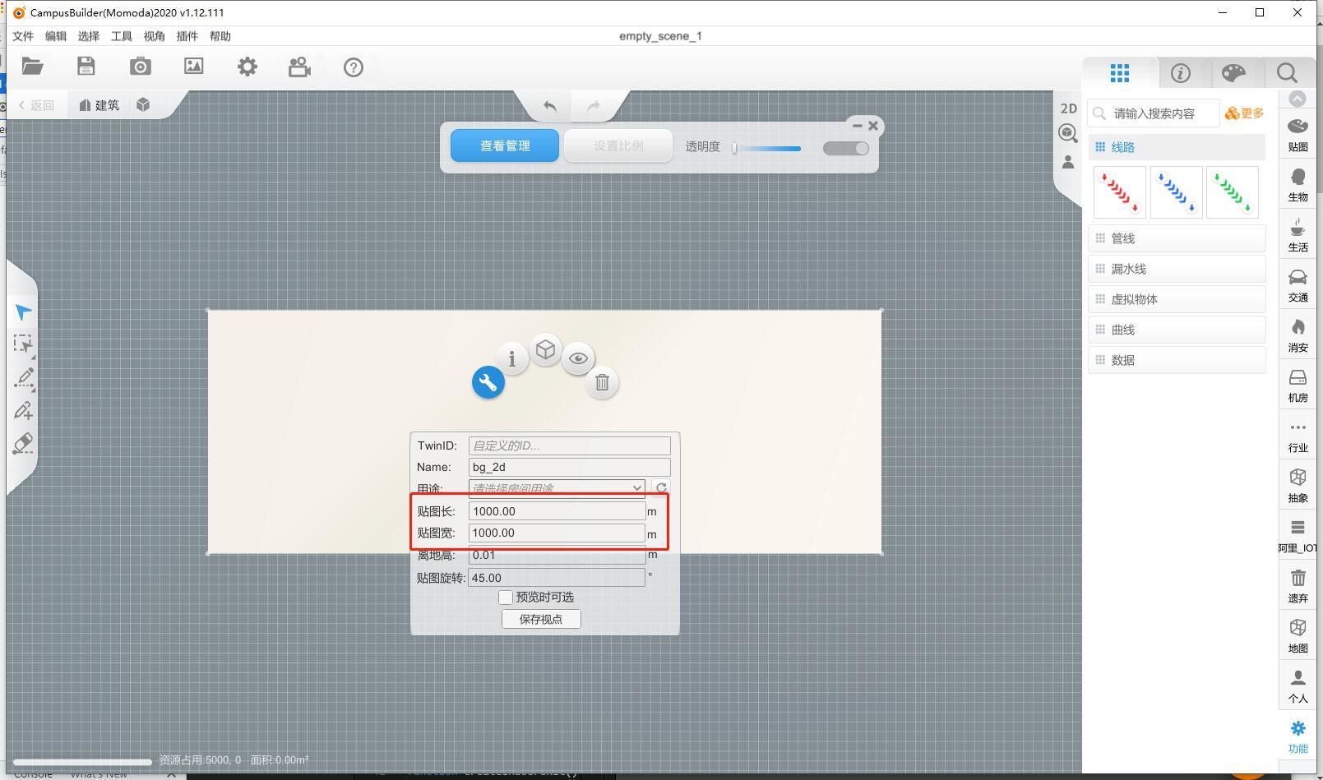Switch to 2D view
1323x780 pixels.
(1068, 108)
